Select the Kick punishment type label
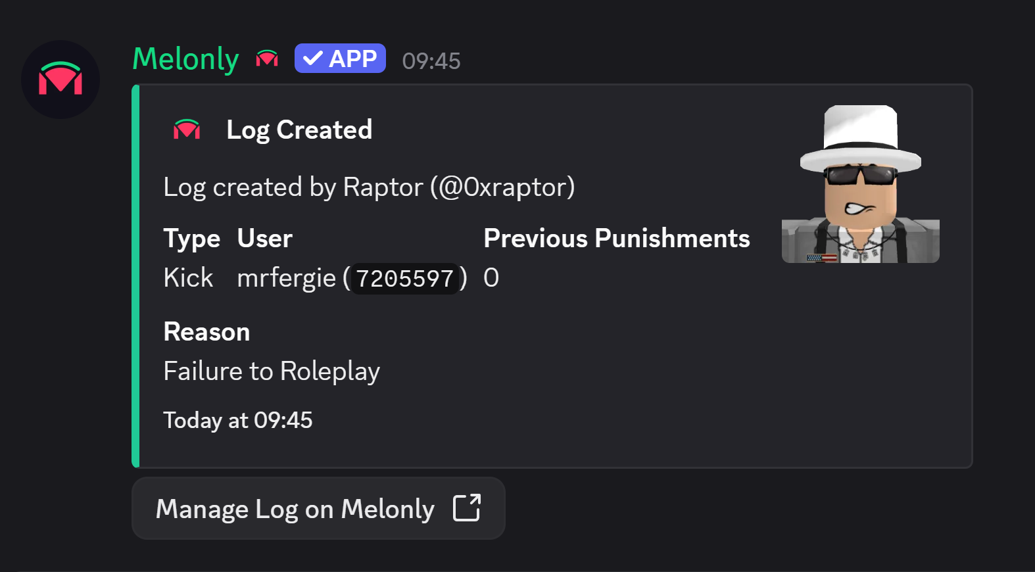 [188, 277]
